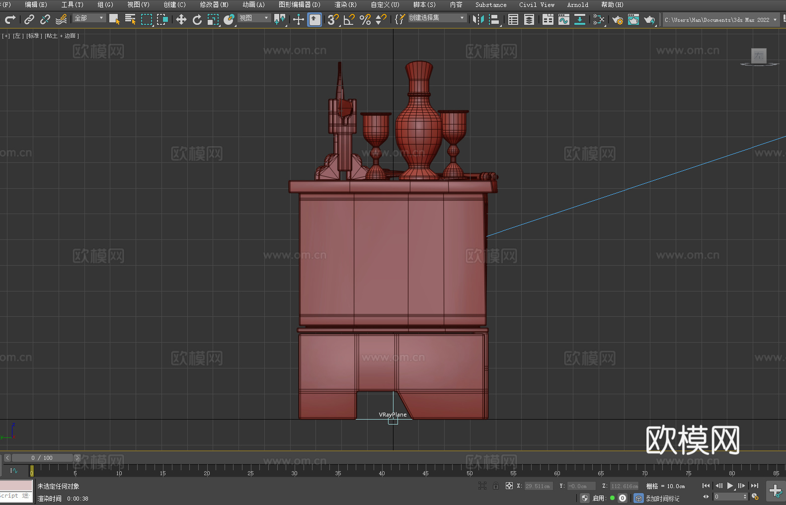
Task: Toggle the Scene Explorer icon
Action: (x=513, y=19)
